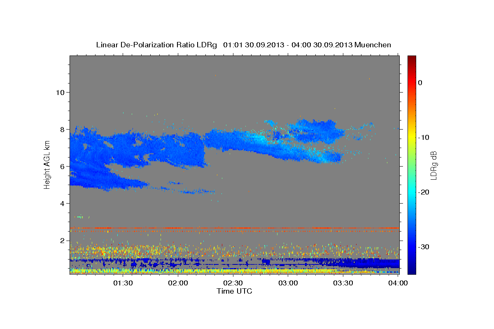Click the '8' height tick label

[61, 129]
